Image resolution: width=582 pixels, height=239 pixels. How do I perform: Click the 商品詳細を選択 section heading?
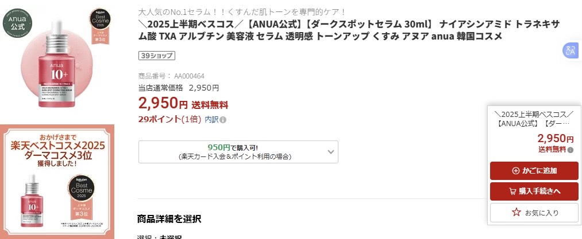[169, 218]
